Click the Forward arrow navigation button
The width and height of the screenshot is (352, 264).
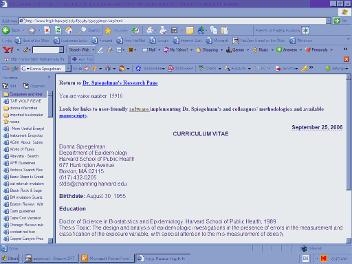click(x=32, y=30)
